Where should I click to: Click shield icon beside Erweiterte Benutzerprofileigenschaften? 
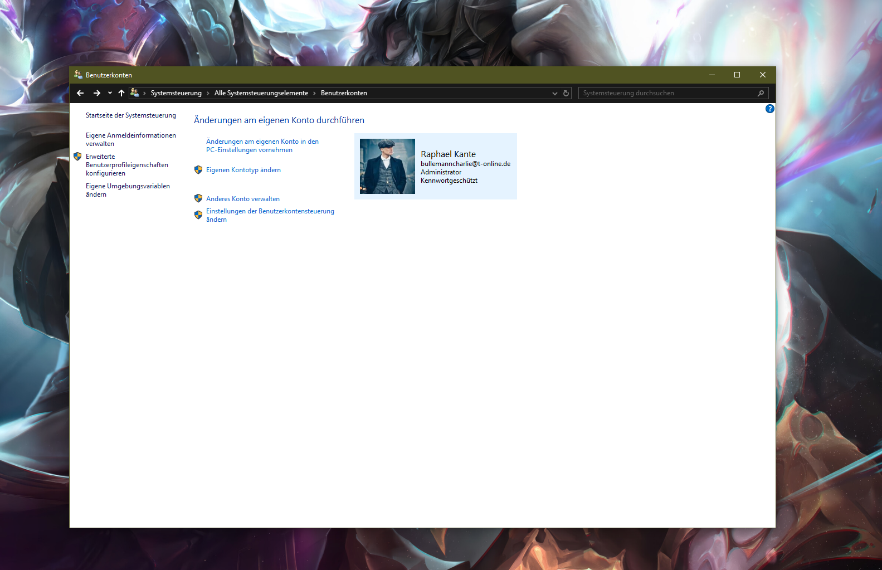point(77,157)
